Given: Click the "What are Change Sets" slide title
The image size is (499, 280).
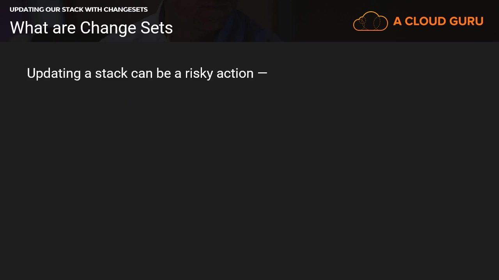Looking at the screenshot, I should (91, 28).
